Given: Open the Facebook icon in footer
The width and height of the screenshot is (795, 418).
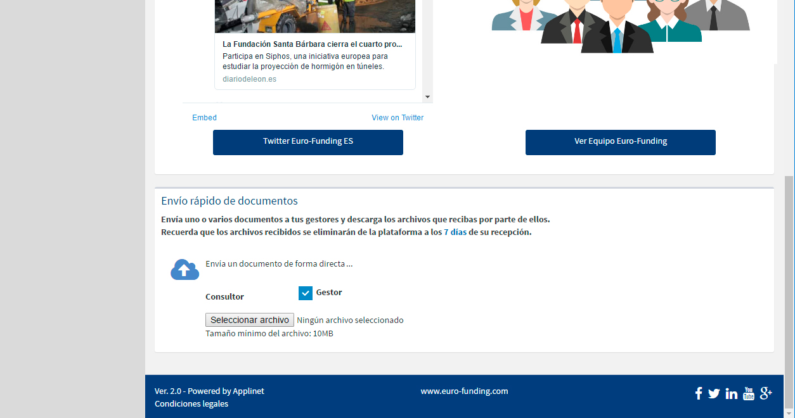Looking at the screenshot, I should [x=698, y=394].
